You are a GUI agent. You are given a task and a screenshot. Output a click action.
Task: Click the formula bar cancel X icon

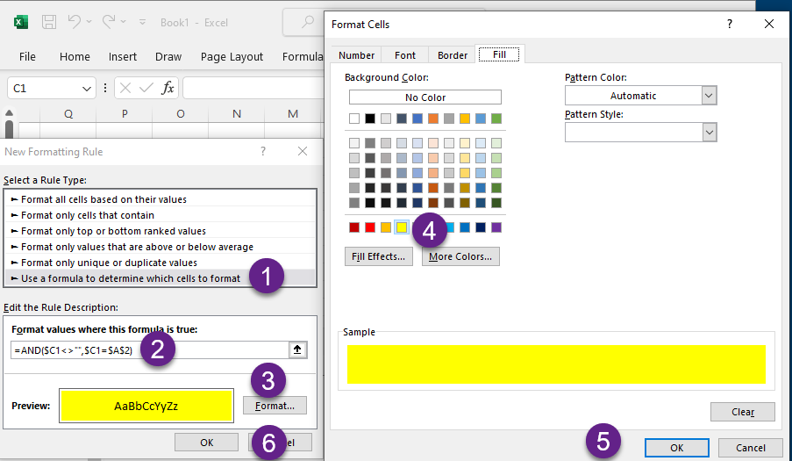[125, 88]
